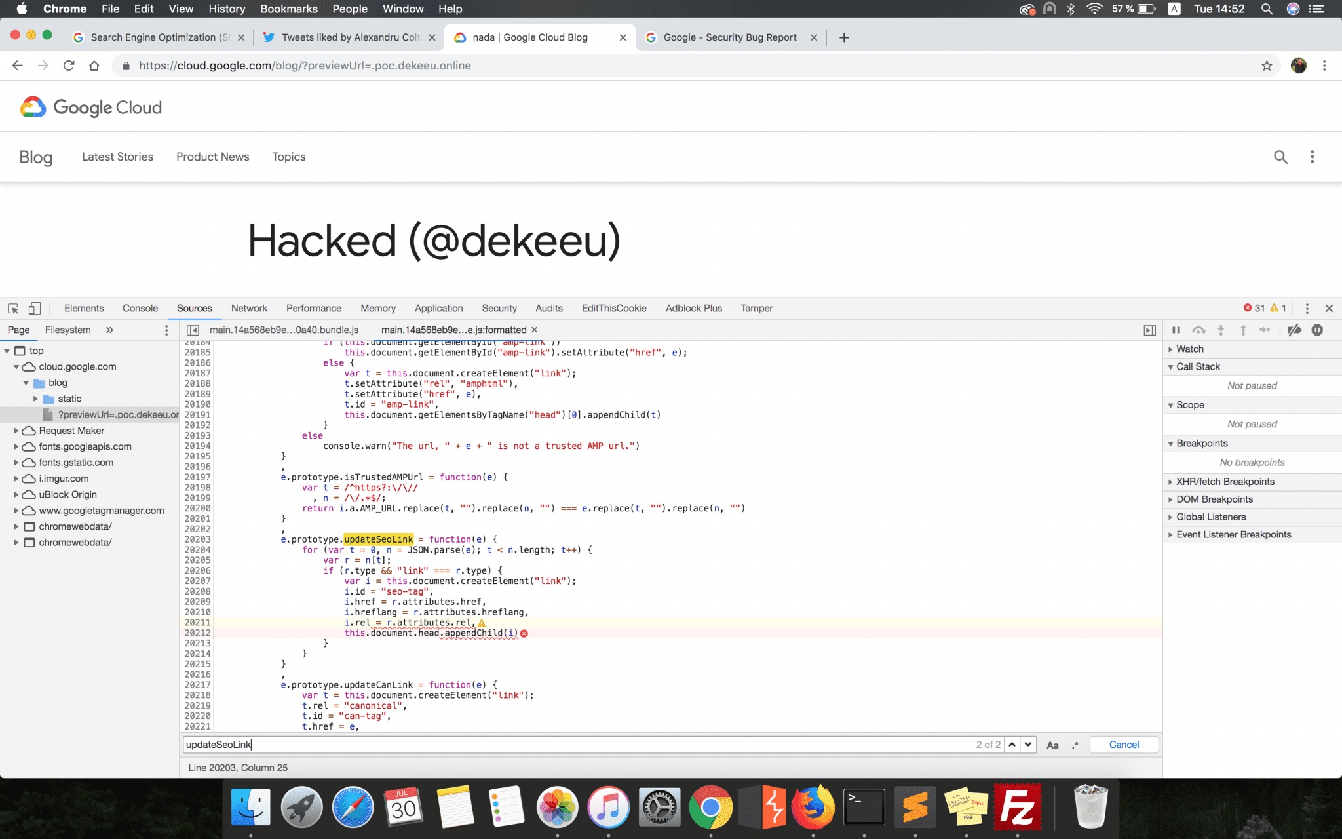Open DevTools customize three-dot menu
Viewport: 1342px width, 839px height.
pyautogui.click(x=1307, y=308)
